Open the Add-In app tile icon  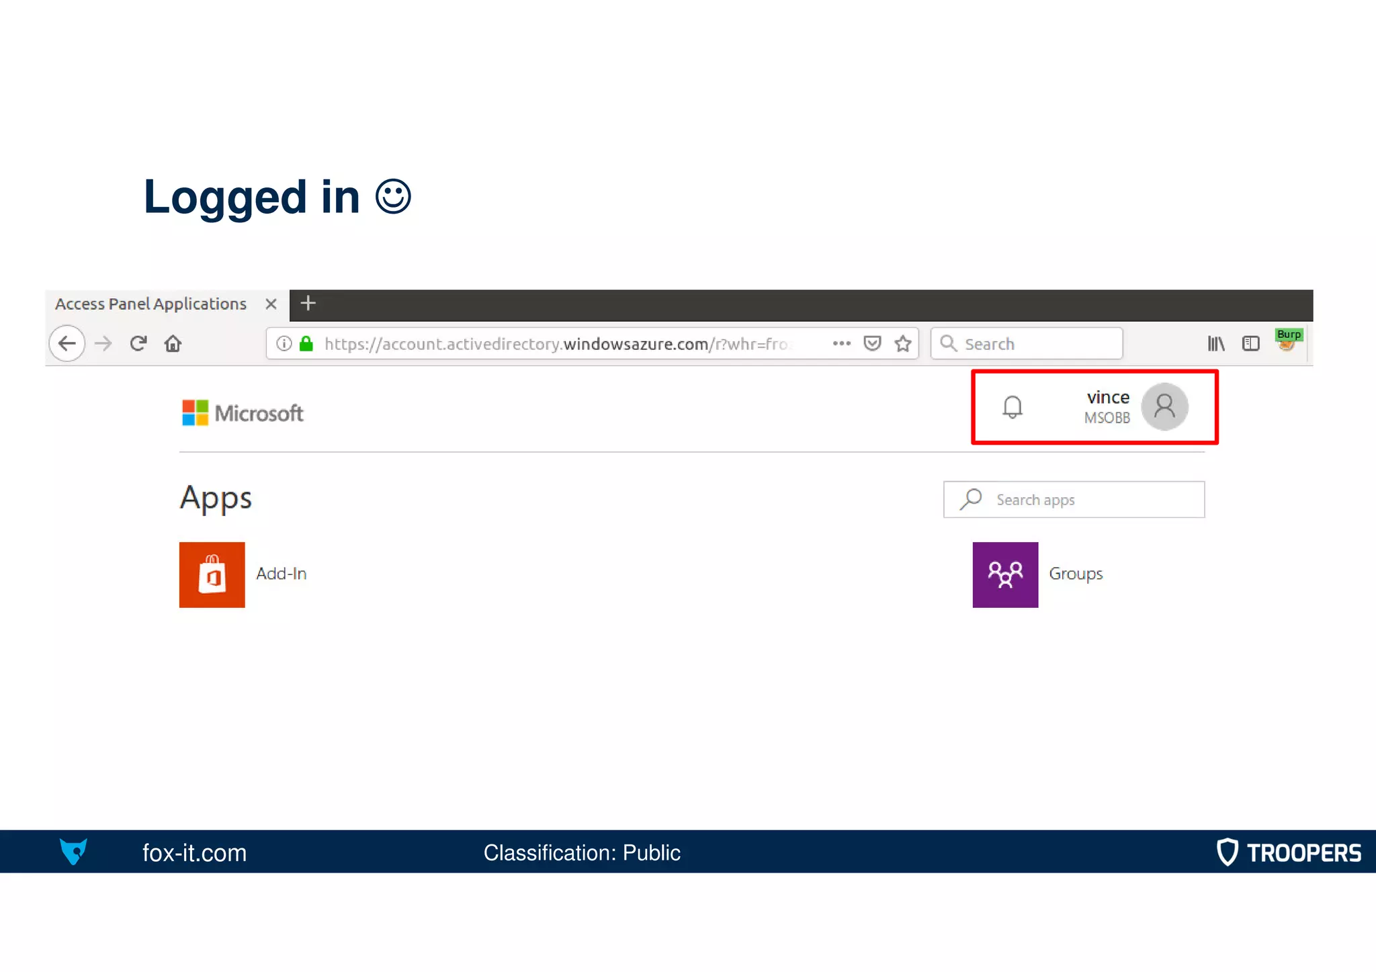[212, 575]
